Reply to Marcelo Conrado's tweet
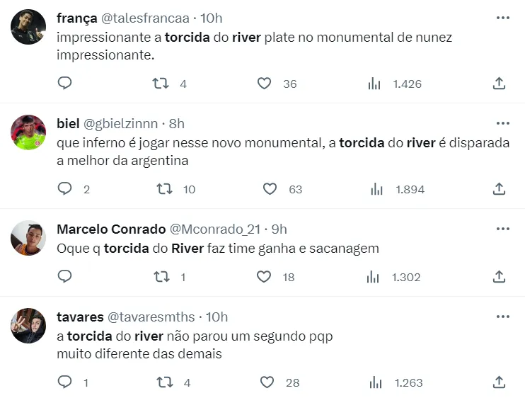The image size is (525, 398). coord(64,277)
